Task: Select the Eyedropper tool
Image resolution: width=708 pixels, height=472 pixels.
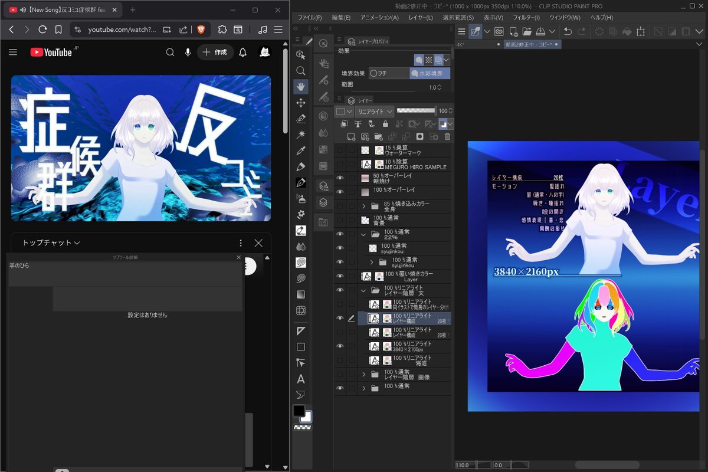Action: point(301,150)
